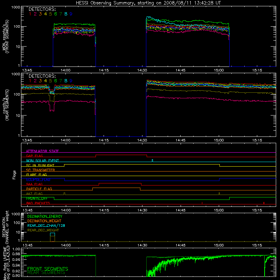
Task: Click the REAR SEGMENTS livetime legend text
Action: (x=46, y=273)
